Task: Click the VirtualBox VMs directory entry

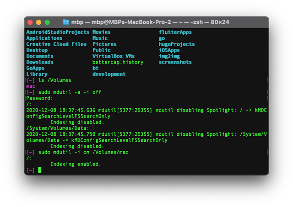Action: click(113, 56)
